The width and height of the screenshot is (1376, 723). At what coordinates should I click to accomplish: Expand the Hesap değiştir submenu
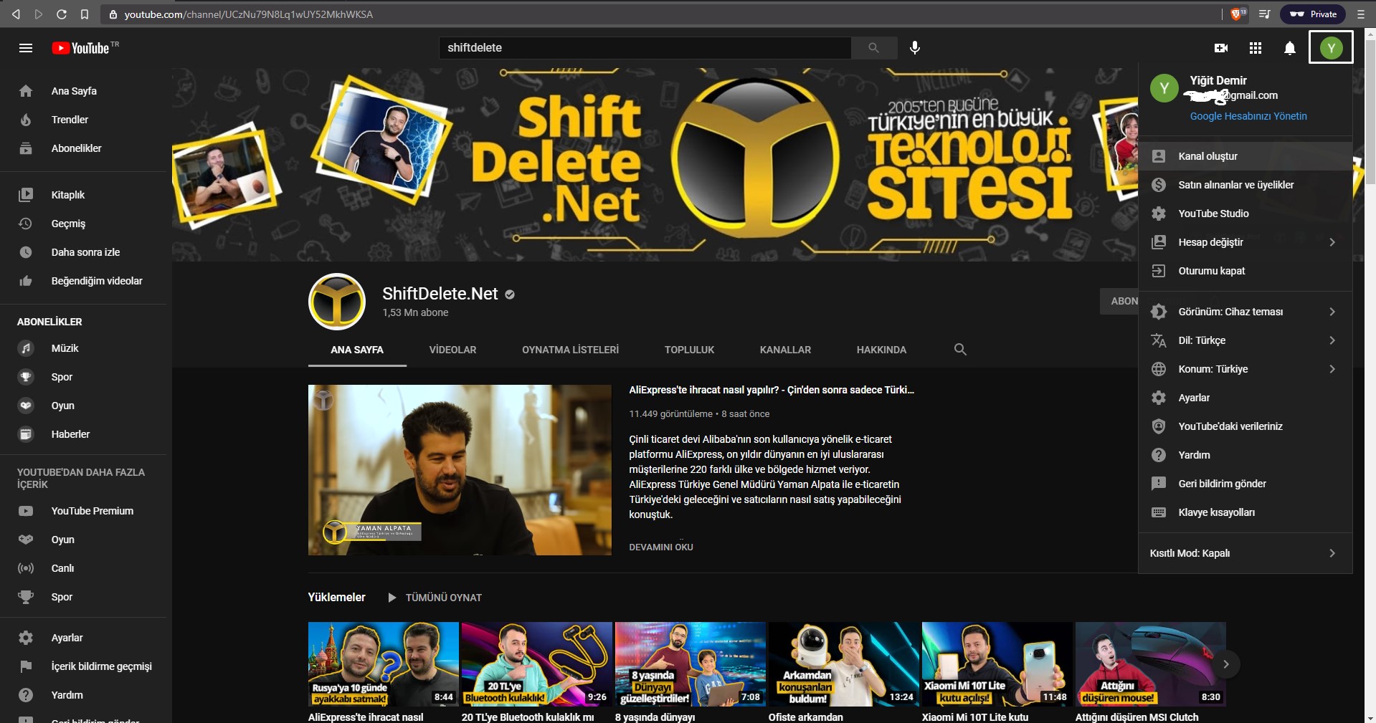tap(1211, 242)
